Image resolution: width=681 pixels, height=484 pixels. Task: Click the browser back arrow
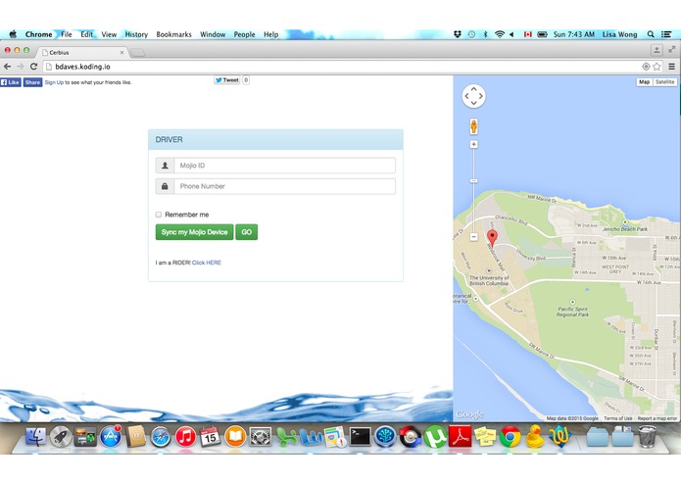pyautogui.click(x=8, y=67)
